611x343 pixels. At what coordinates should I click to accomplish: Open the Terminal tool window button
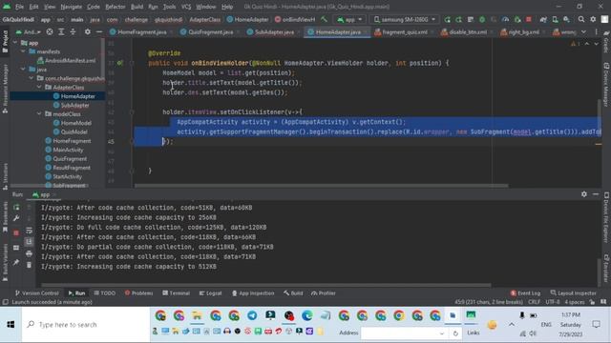pyautogui.click(x=176, y=293)
